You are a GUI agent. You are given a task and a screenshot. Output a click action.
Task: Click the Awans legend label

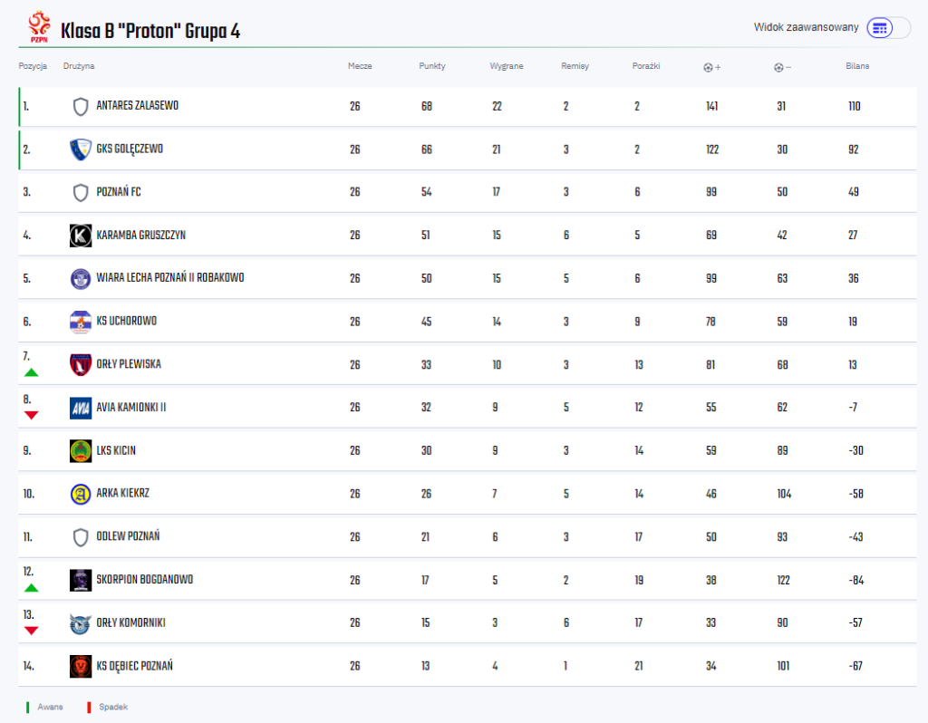51,707
